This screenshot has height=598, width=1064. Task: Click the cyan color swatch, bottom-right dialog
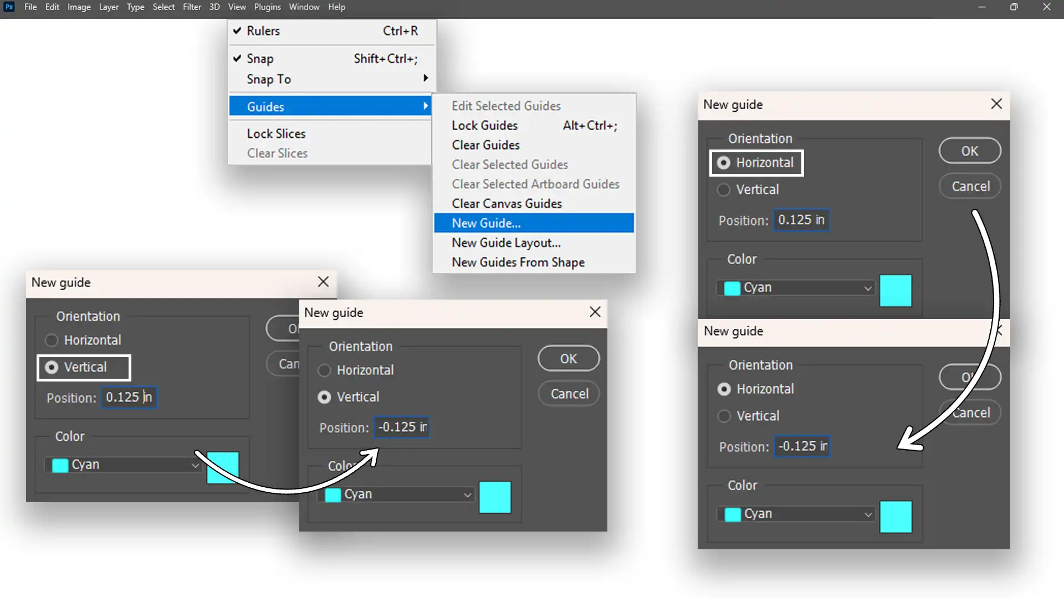click(x=896, y=517)
